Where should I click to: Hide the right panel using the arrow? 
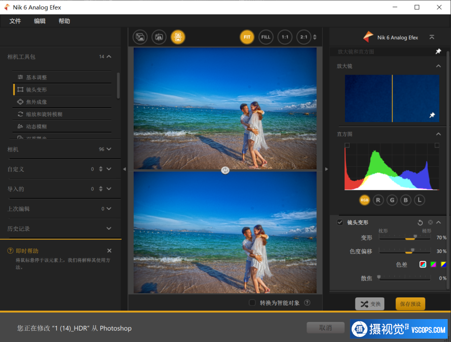pyautogui.click(x=327, y=169)
